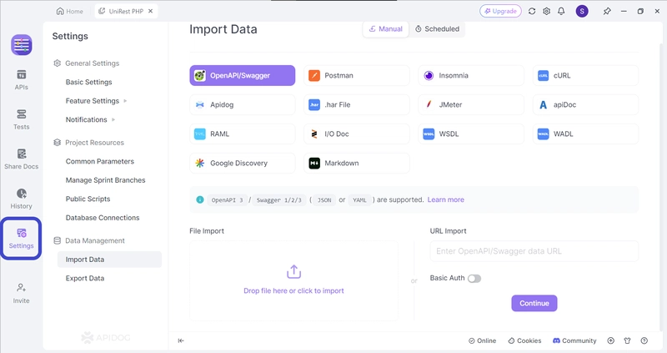Click the refresh sync icon
667x353 pixels.
pos(532,11)
